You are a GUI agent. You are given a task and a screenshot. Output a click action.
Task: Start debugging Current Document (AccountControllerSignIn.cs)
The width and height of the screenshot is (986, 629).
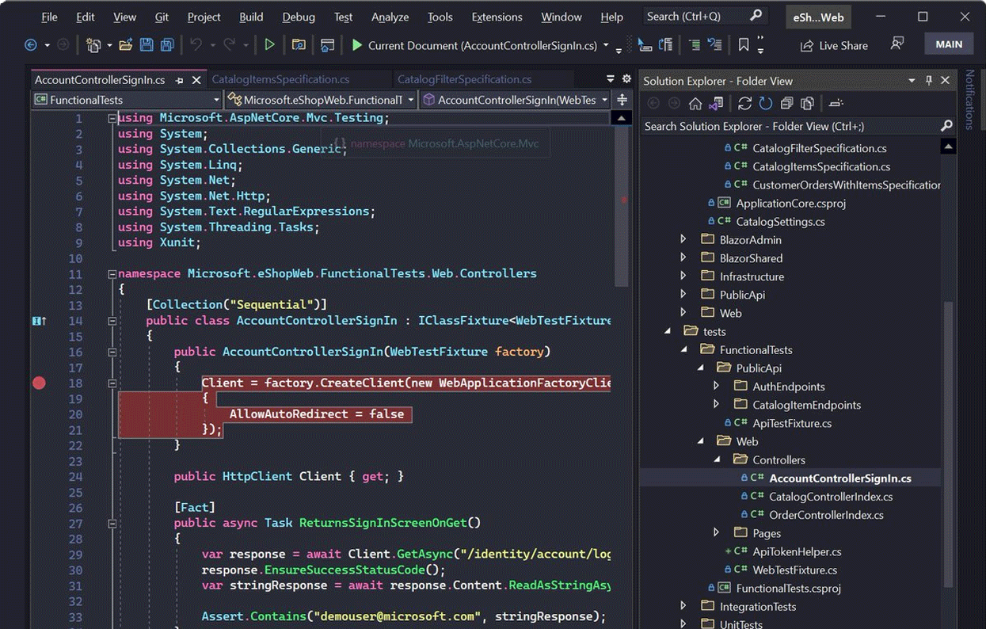pos(474,45)
